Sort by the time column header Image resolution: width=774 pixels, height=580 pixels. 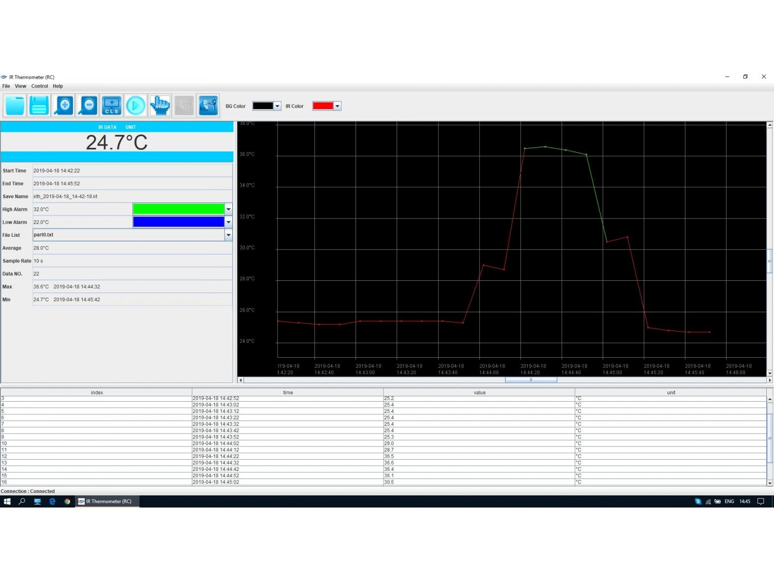[x=288, y=392]
